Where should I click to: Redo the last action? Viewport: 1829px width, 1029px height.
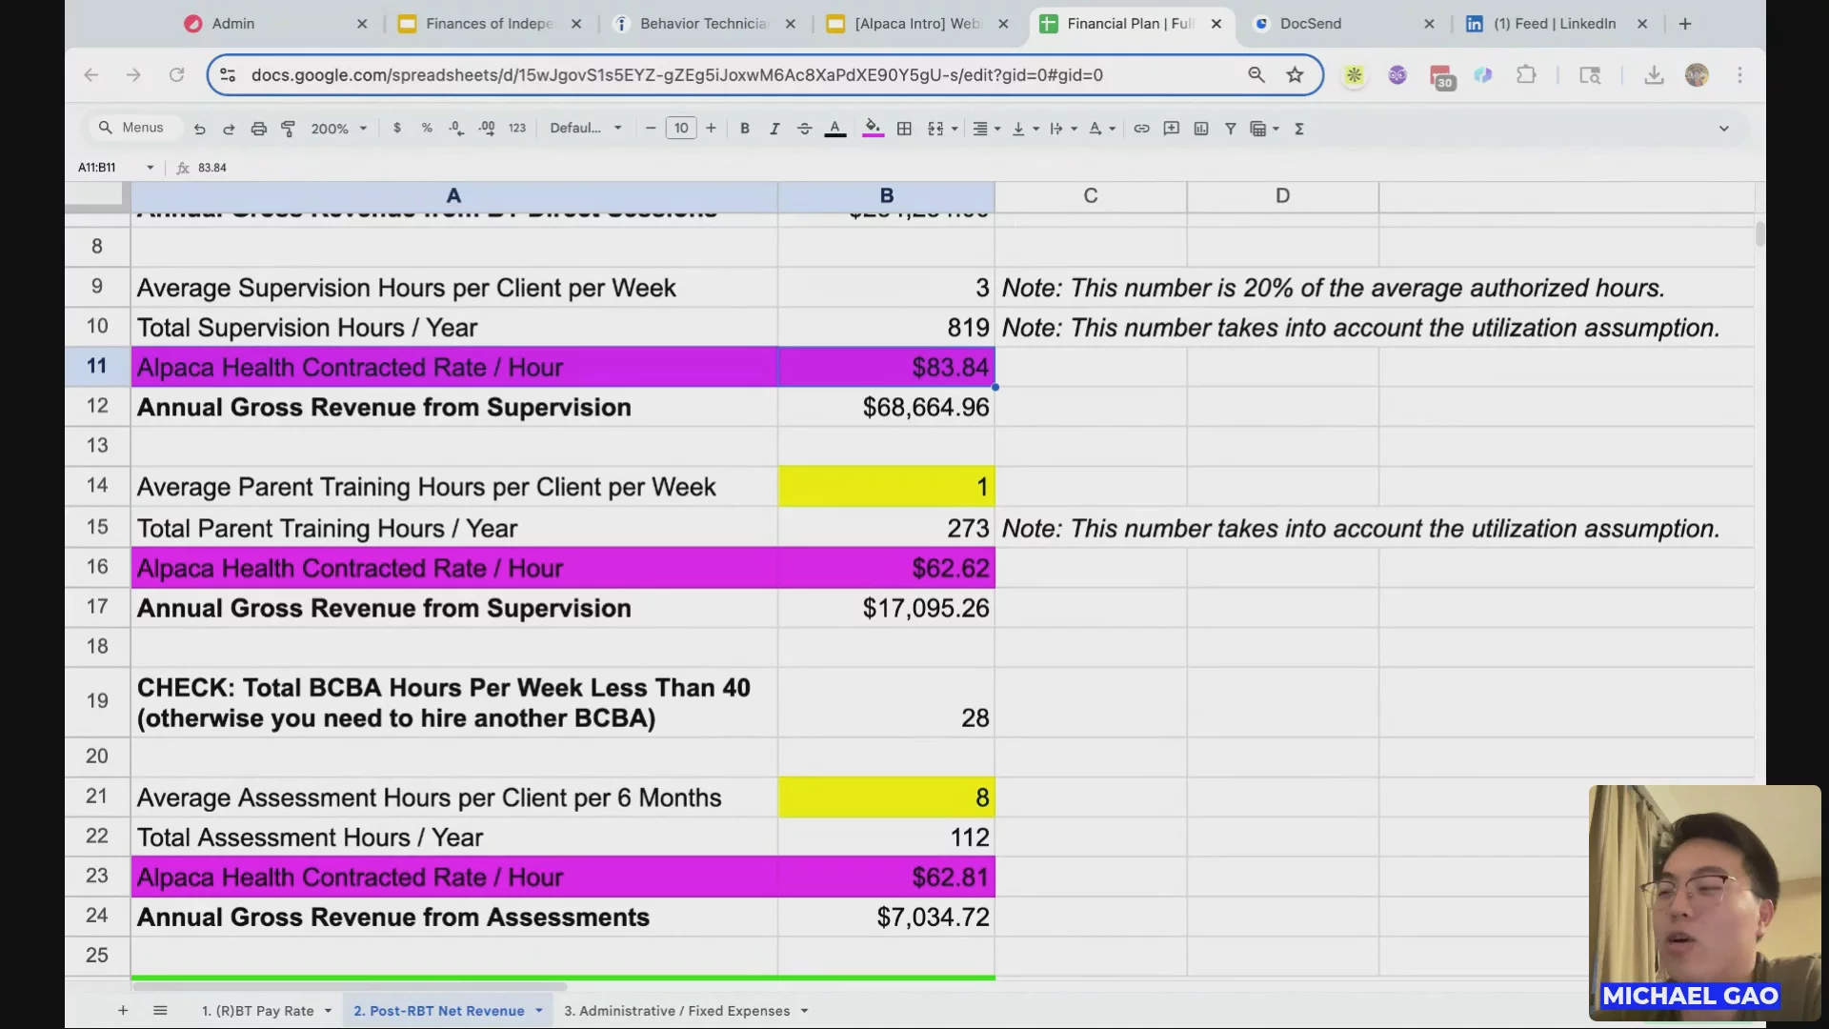229,129
